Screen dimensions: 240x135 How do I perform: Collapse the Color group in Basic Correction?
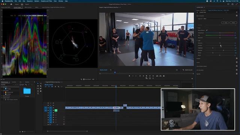coord(197,28)
